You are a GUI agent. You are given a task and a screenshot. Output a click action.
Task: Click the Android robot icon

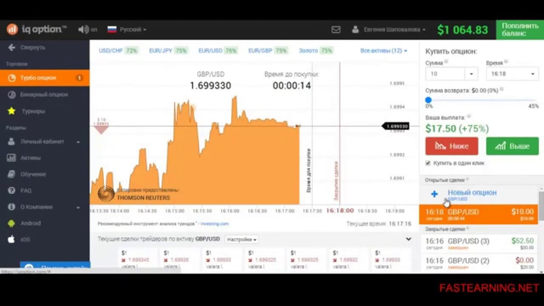(12, 223)
